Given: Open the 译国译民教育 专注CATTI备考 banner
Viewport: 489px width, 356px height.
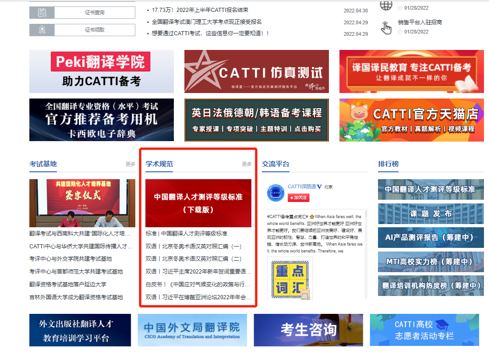Looking at the screenshot, I should [x=411, y=71].
